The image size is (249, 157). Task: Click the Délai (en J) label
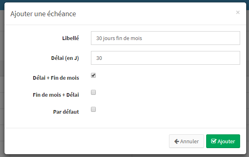click(x=65, y=58)
